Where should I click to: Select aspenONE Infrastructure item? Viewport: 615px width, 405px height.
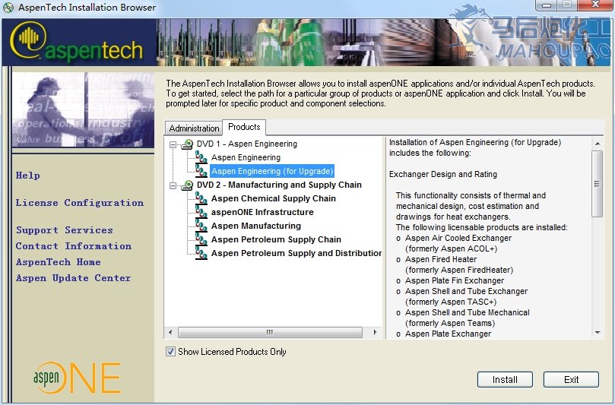pos(262,212)
